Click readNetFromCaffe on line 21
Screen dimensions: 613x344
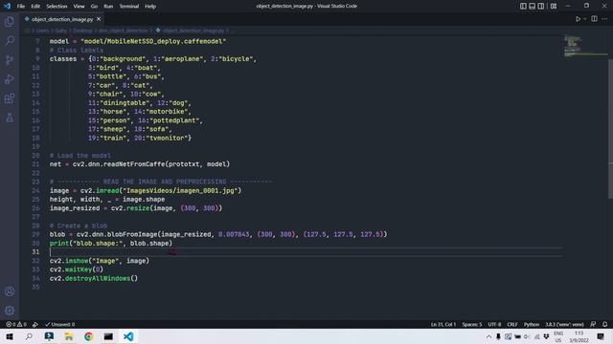134,164
